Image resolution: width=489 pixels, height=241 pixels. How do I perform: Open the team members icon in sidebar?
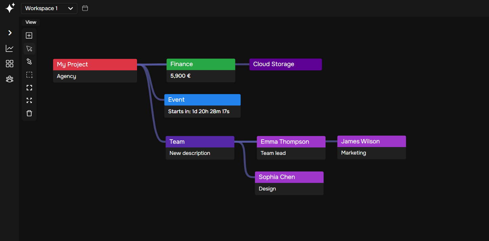point(9,79)
